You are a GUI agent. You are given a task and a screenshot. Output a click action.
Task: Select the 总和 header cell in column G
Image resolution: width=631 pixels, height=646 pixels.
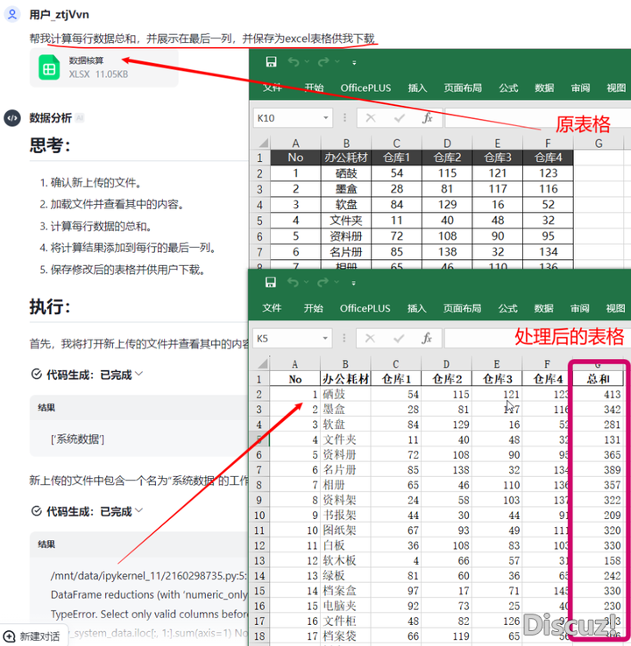pos(599,379)
